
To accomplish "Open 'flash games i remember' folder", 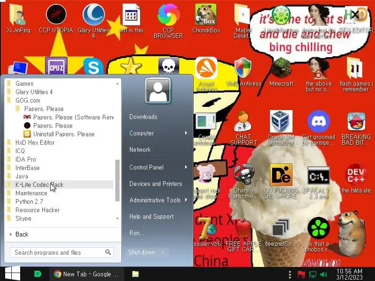I will click(x=356, y=74).
